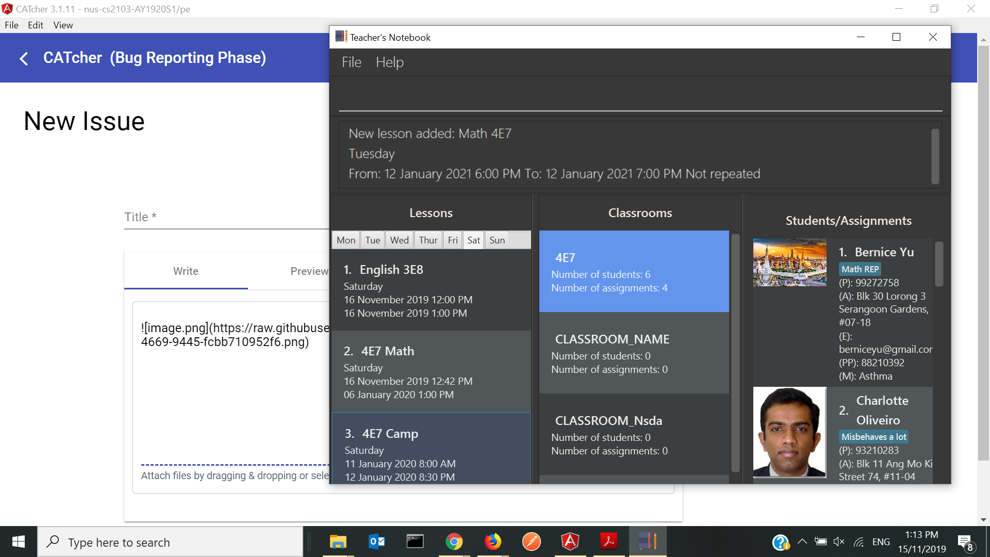Click the Teacher's Notebook taskbar icon
990x557 pixels.
click(x=647, y=542)
